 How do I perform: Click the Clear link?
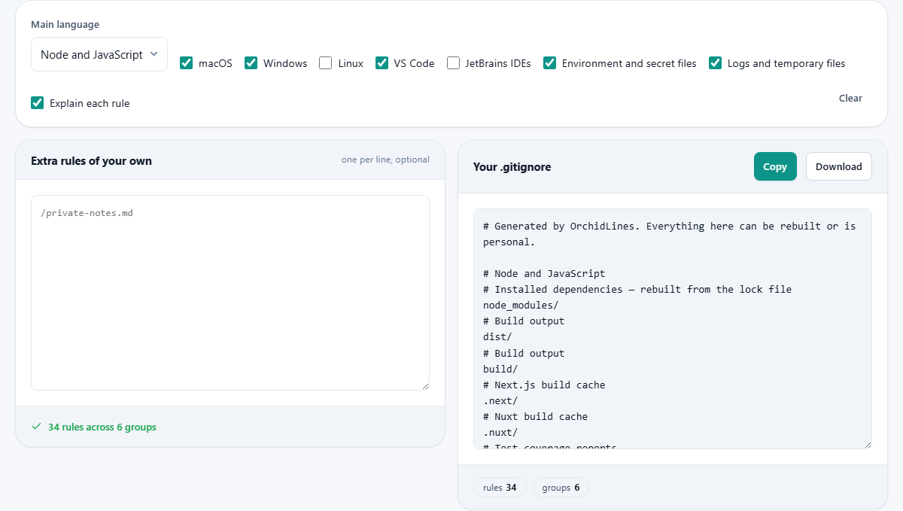tap(850, 99)
